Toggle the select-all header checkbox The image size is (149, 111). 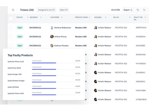pyautogui.click(x=11, y=18)
